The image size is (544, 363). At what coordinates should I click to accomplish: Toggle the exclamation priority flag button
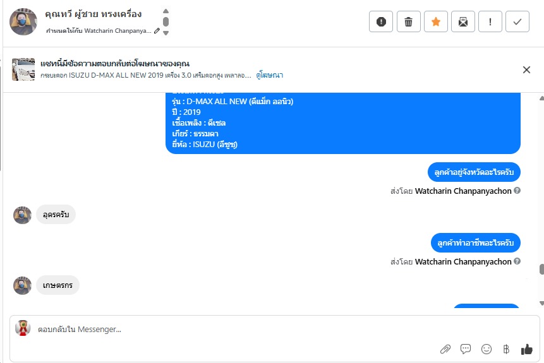click(x=490, y=21)
